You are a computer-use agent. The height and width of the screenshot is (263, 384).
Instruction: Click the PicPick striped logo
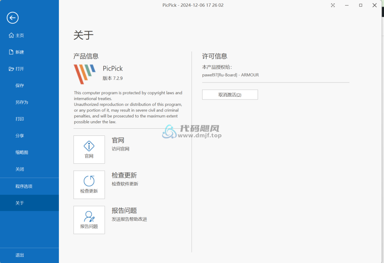pos(84,74)
